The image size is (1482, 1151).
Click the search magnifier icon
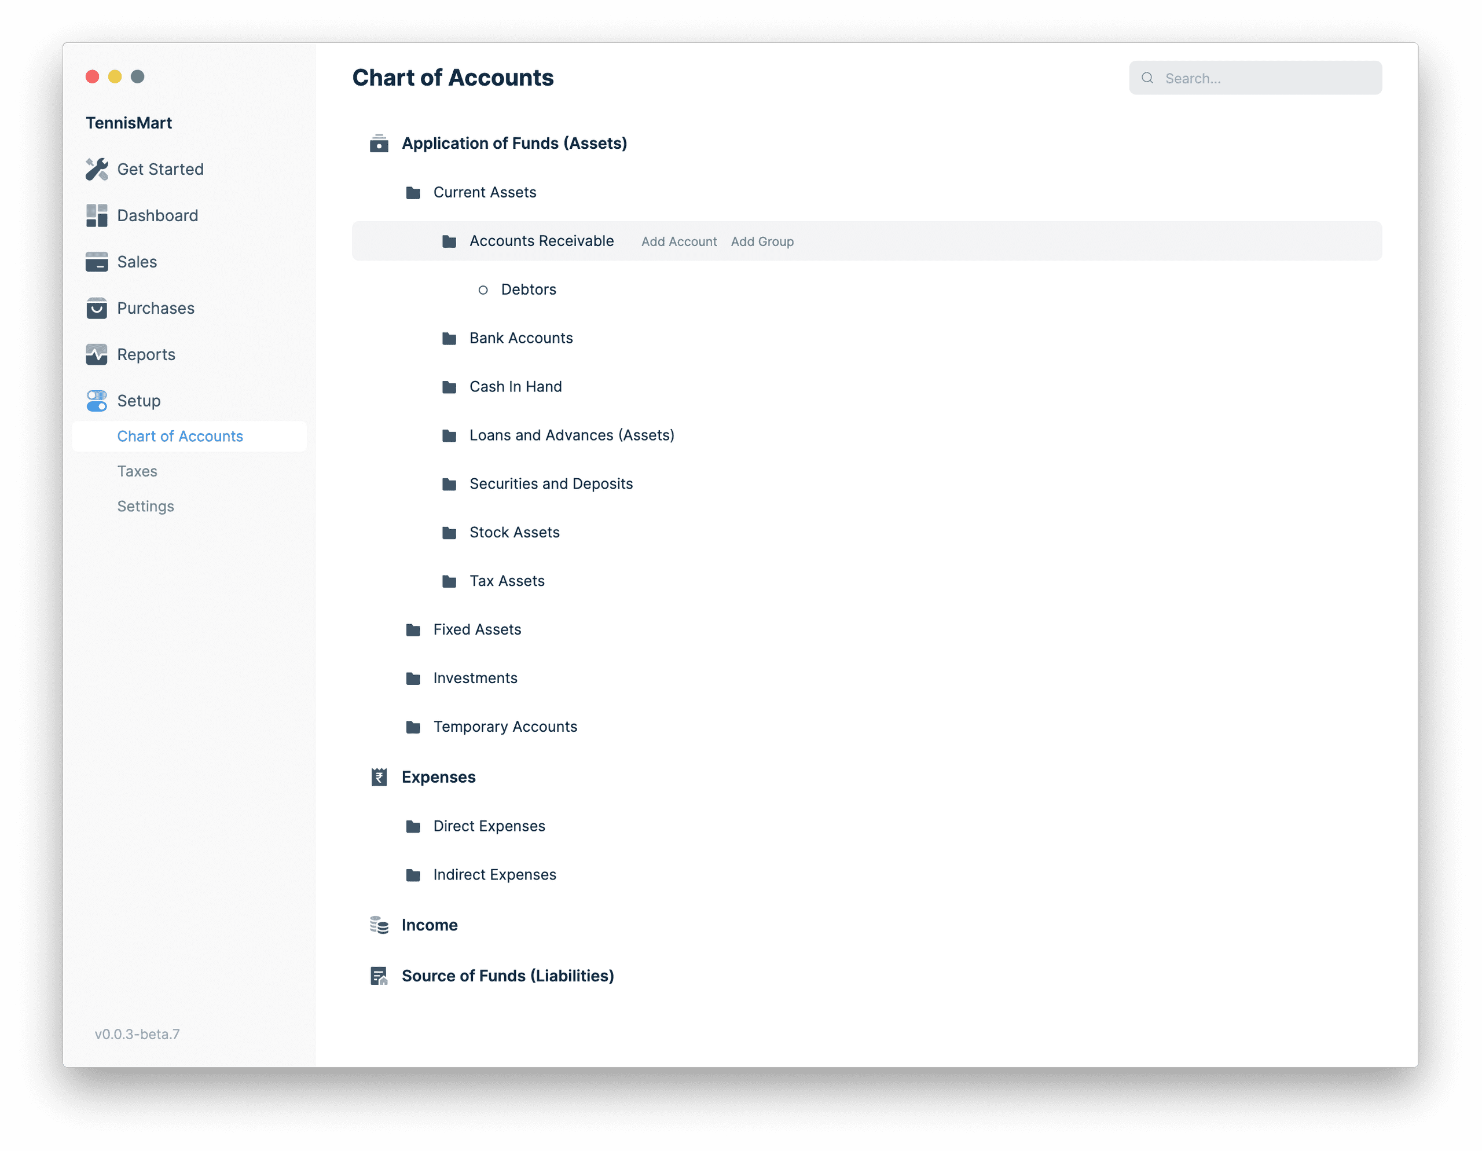(x=1147, y=78)
